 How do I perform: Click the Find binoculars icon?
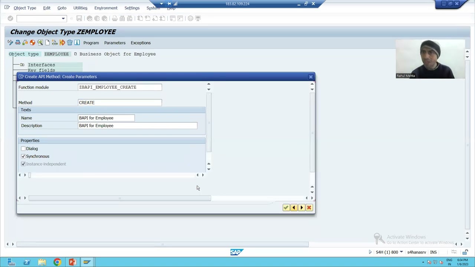122,18
